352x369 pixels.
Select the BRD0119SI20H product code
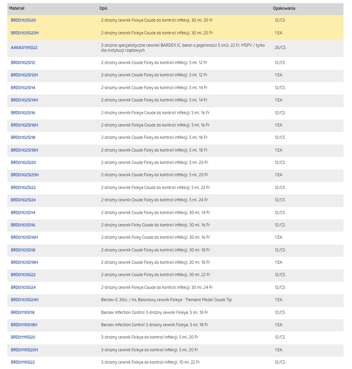pos(24,350)
